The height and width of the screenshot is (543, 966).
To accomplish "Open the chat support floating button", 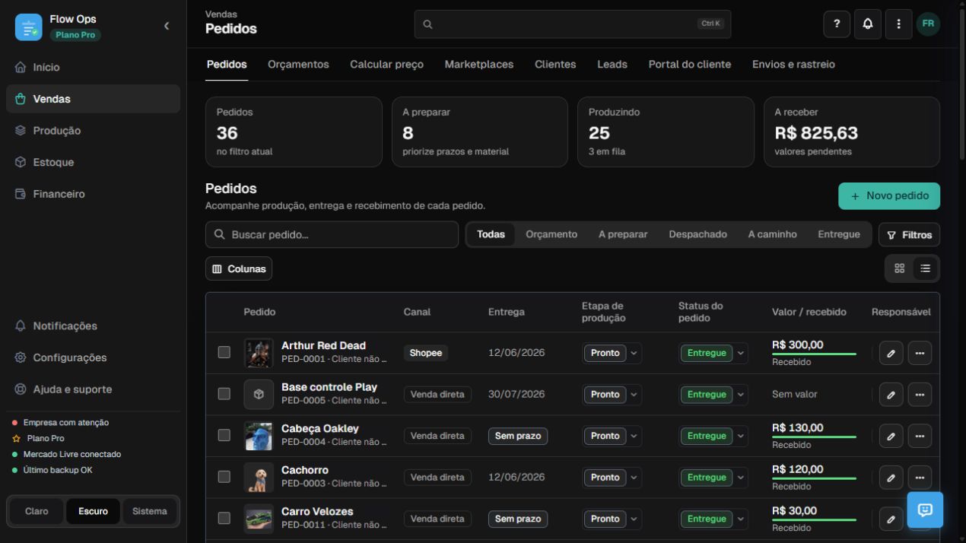I will tap(925, 510).
